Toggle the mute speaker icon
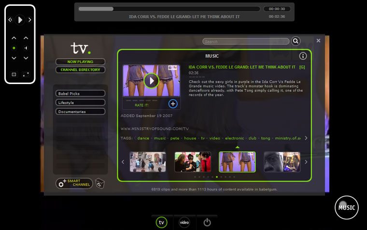The width and height of the screenshot is (367, 230). click(x=26, y=48)
